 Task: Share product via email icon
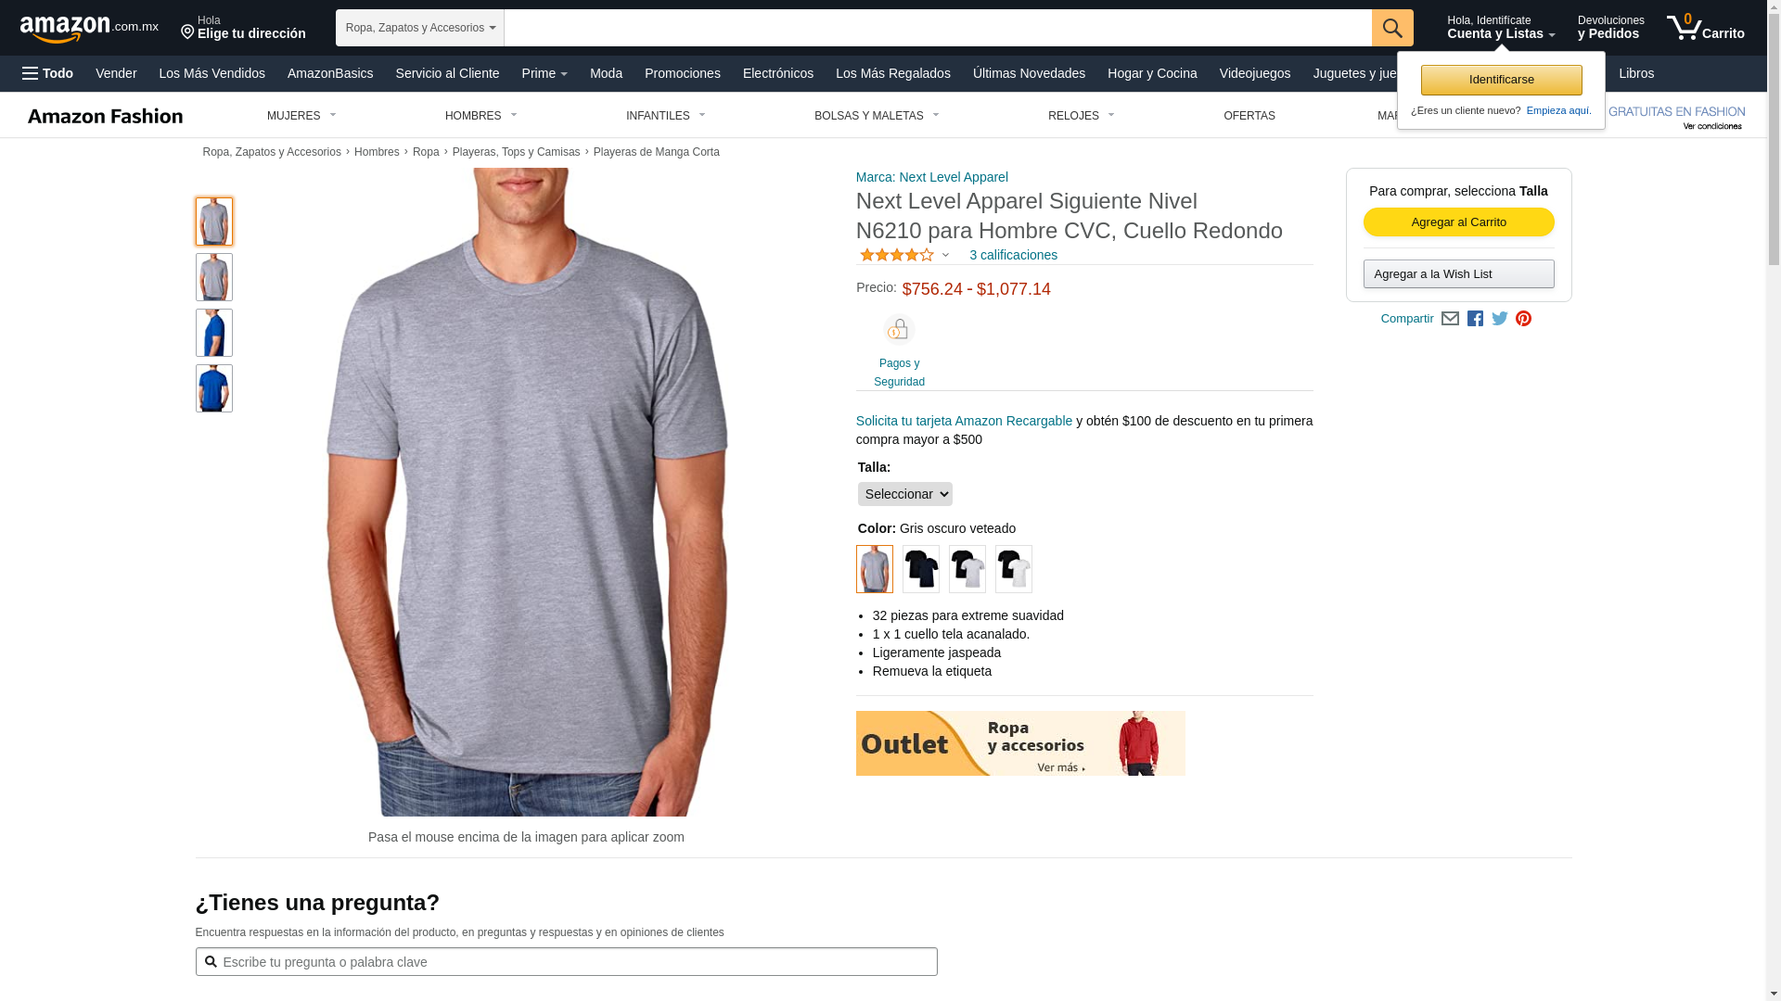coord(1450,319)
